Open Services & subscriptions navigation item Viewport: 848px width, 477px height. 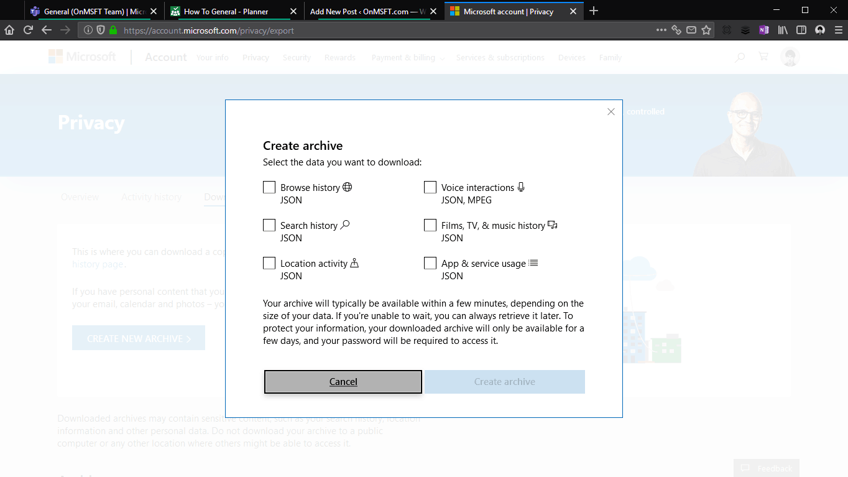pyautogui.click(x=500, y=57)
